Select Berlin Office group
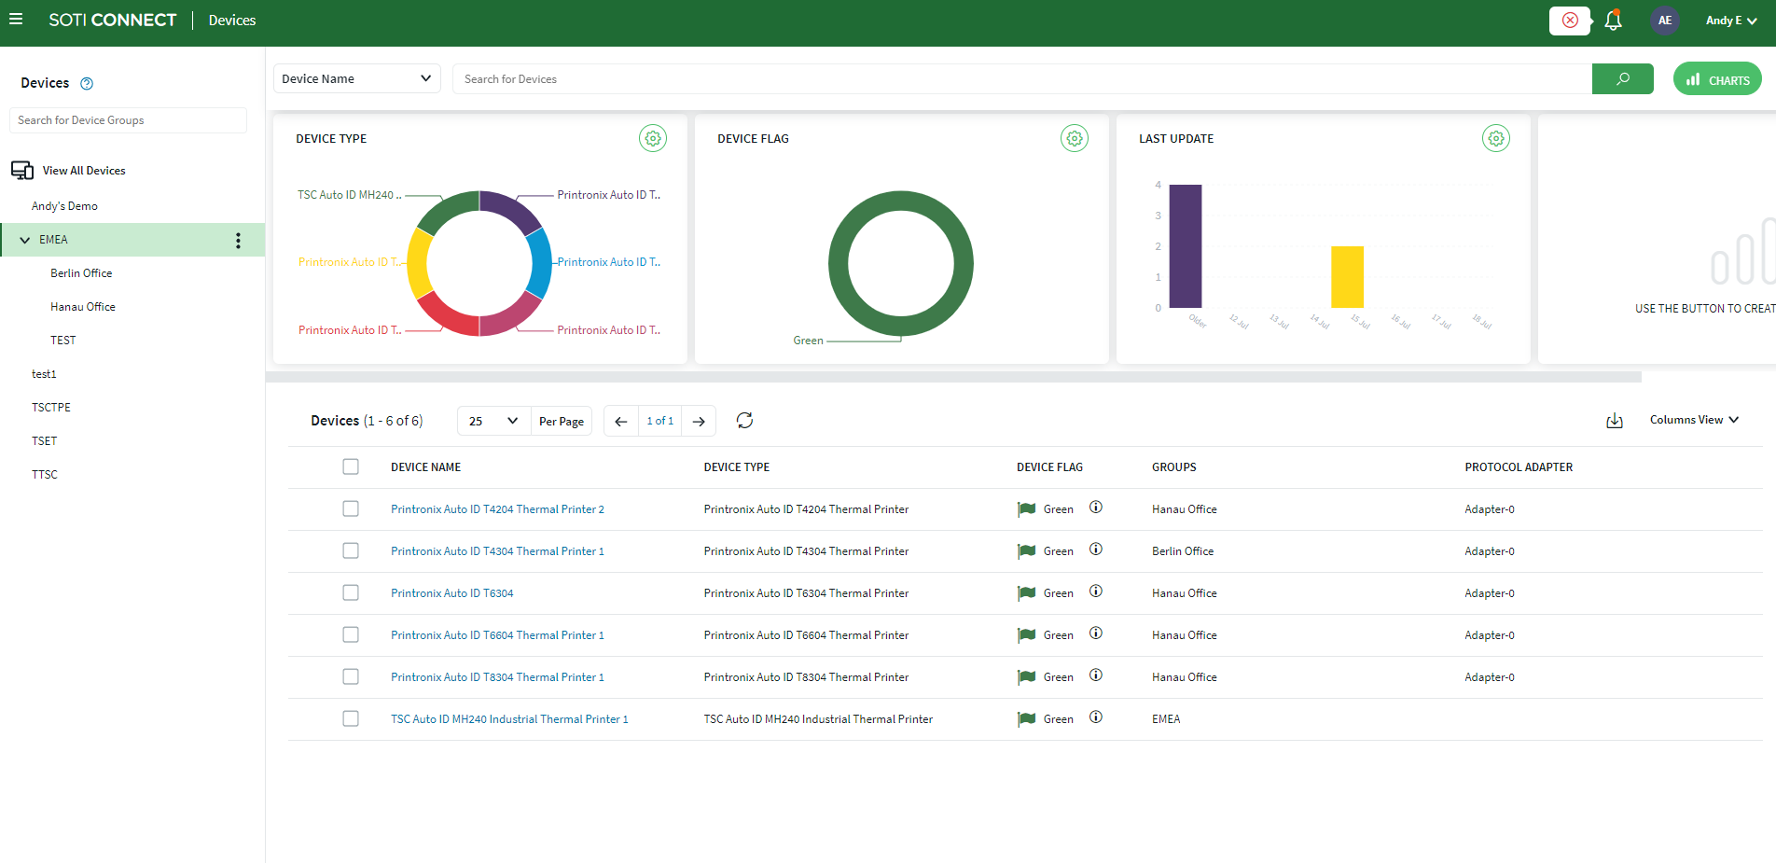The height and width of the screenshot is (863, 1776). click(81, 273)
